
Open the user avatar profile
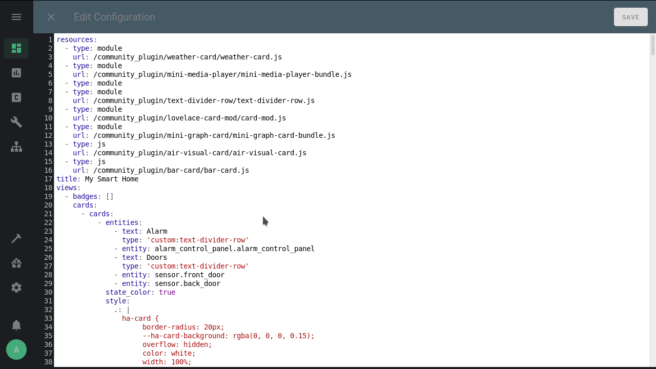[16, 350]
